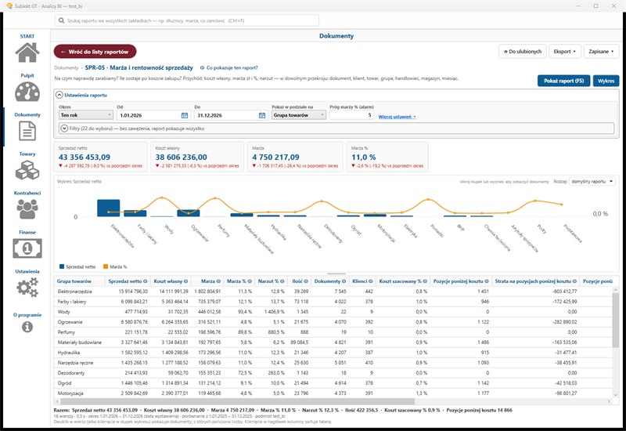
Task: Select the Hydraulika table row
Action: click(333, 353)
